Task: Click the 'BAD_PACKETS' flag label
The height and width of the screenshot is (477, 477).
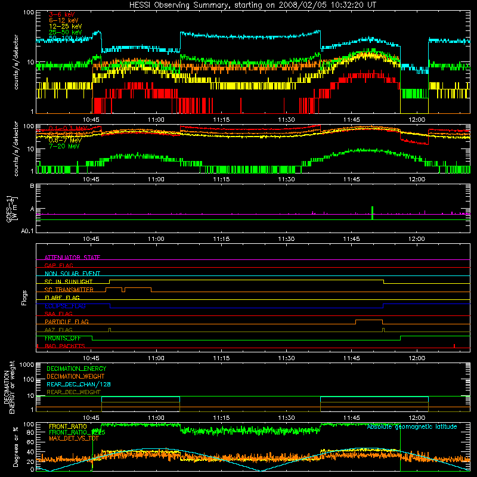Action: (x=65, y=346)
